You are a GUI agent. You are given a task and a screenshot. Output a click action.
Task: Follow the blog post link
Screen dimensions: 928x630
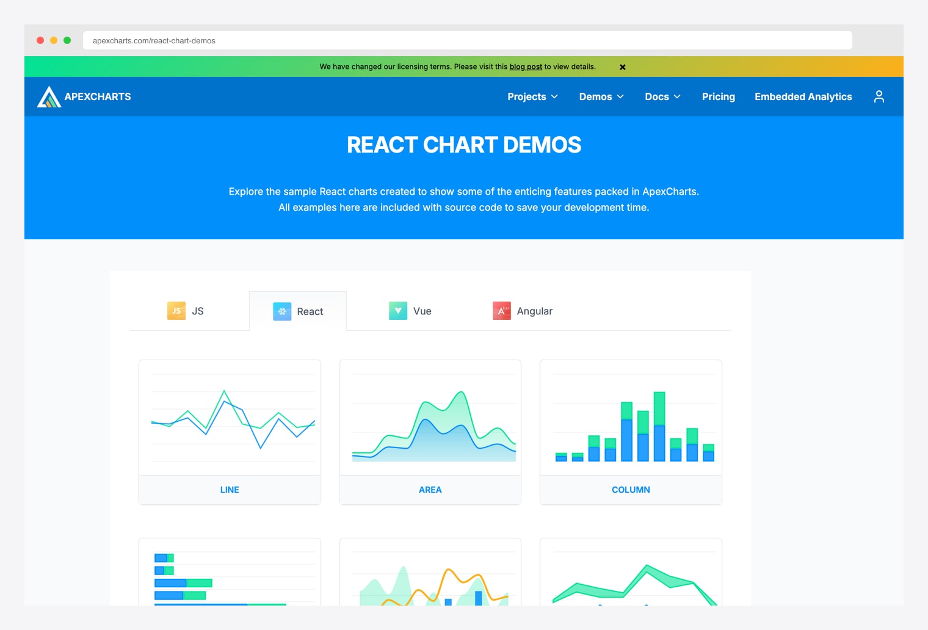coord(526,67)
